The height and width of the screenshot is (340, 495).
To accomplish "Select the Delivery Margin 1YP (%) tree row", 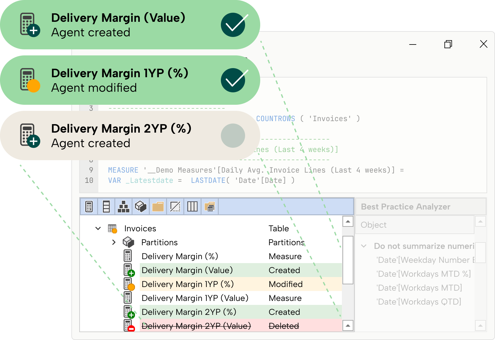I will 241,284.
